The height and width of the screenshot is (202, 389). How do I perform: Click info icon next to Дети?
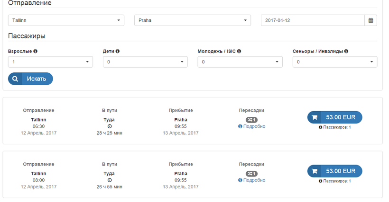118,51
